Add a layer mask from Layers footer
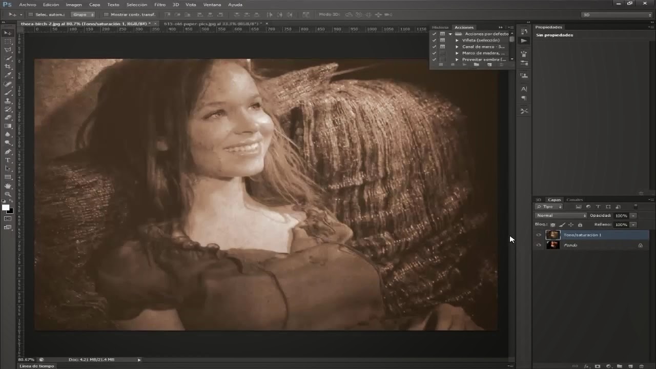The width and height of the screenshot is (656, 369). 598,366
